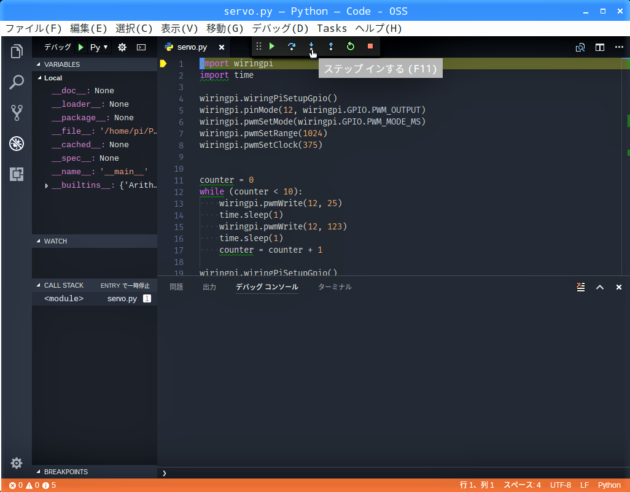This screenshot has width=630, height=492.
Task: Open the 編集(E) menu
Action: [88, 28]
